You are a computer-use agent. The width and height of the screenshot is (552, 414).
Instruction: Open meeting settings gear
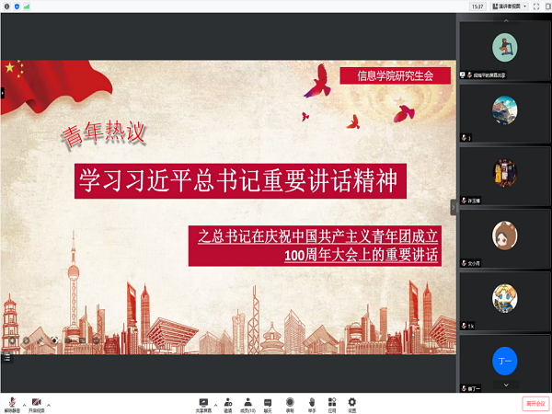pyautogui.click(x=352, y=405)
